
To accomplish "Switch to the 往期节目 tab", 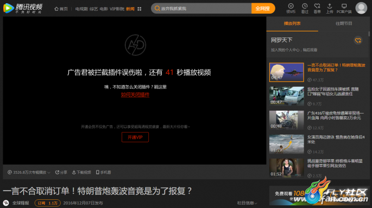I will [x=344, y=23].
